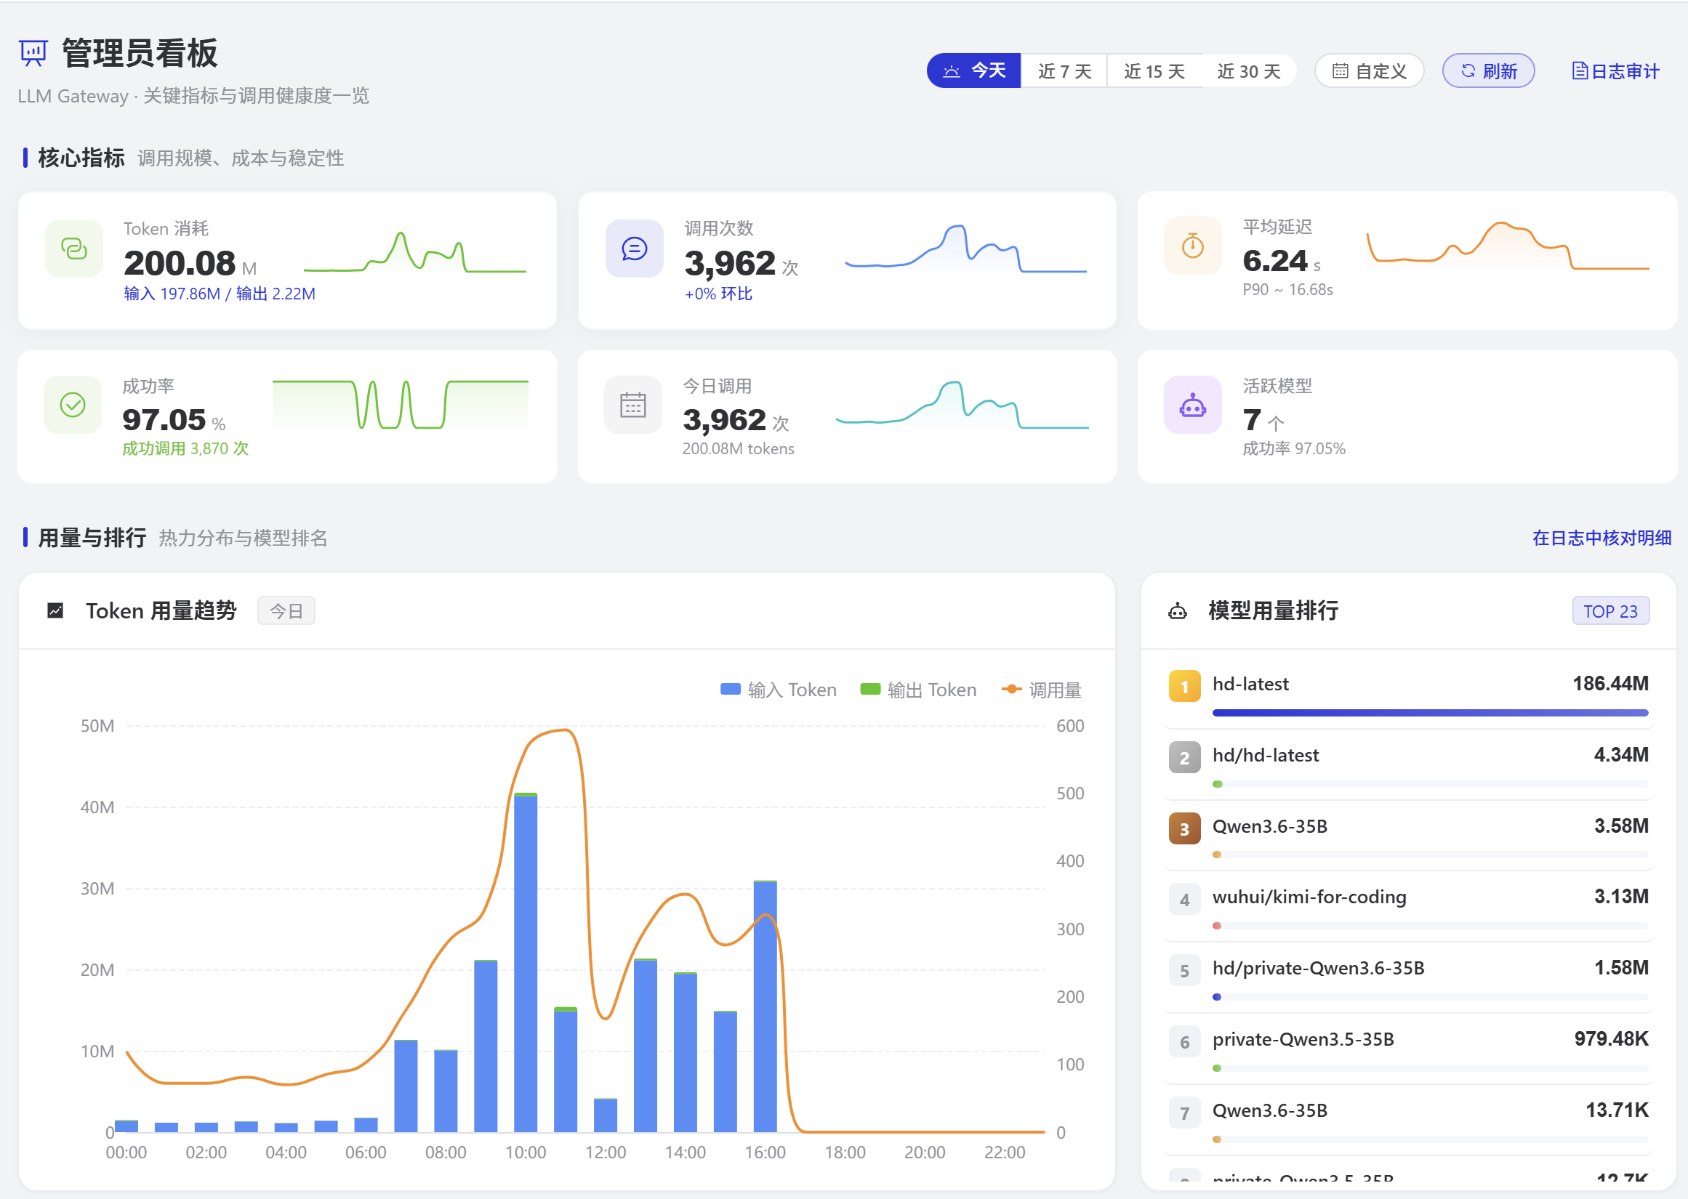Click the 成功率 sparkline chart
Screen dimensions: 1688x1199
click(x=401, y=405)
